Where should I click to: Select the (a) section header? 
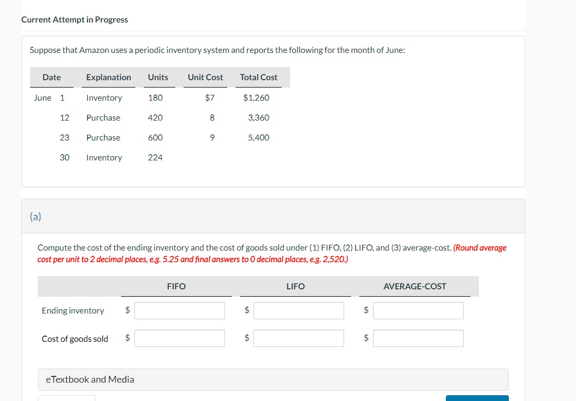[x=35, y=216]
